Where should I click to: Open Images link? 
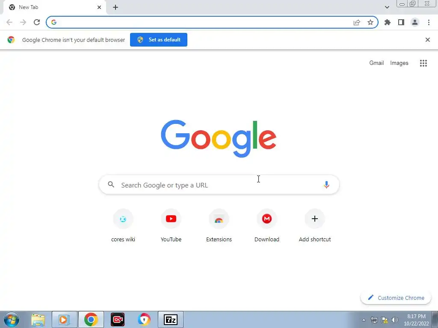399,63
